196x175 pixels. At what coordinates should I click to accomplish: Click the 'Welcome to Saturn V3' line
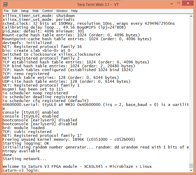(x=77, y=166)
